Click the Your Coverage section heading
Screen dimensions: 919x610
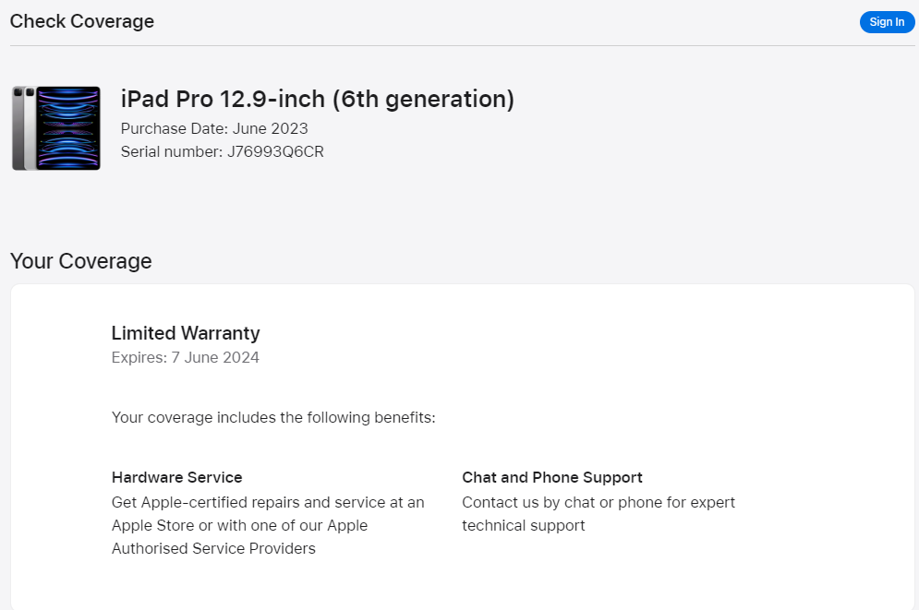(x=81, y=261)
